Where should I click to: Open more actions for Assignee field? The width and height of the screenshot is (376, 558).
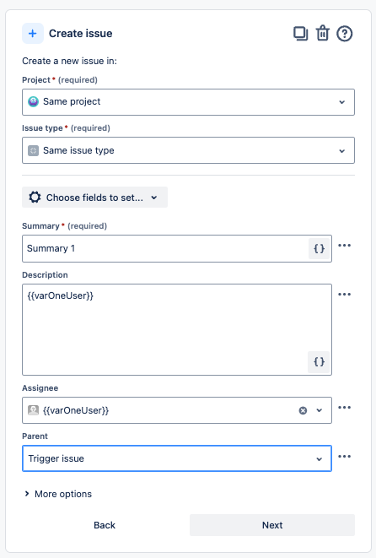click(x=344, y=407)
